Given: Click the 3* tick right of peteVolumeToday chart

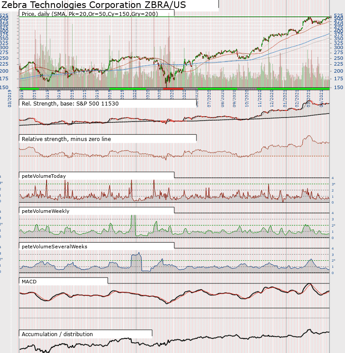Looking at the screenshot, I should pos(333,184).
